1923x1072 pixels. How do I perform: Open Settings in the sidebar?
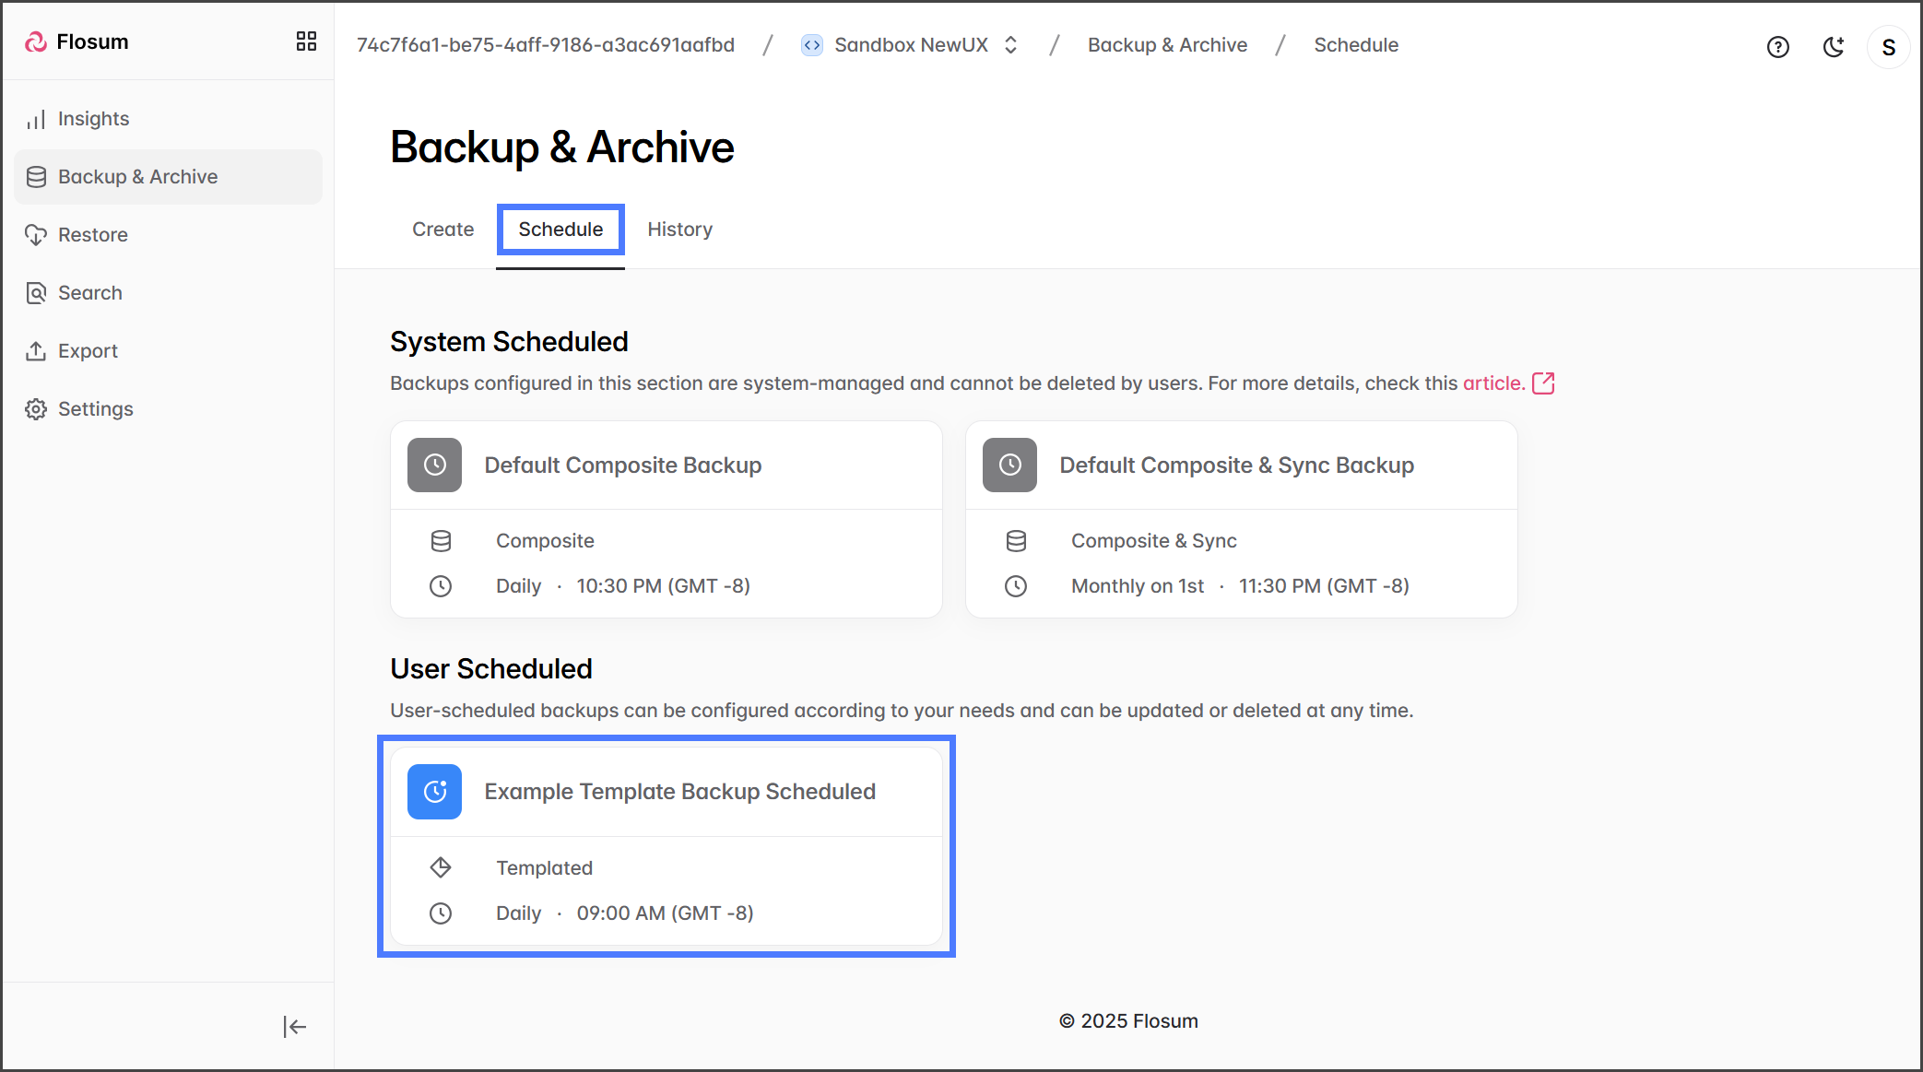[x=95, y=409]
